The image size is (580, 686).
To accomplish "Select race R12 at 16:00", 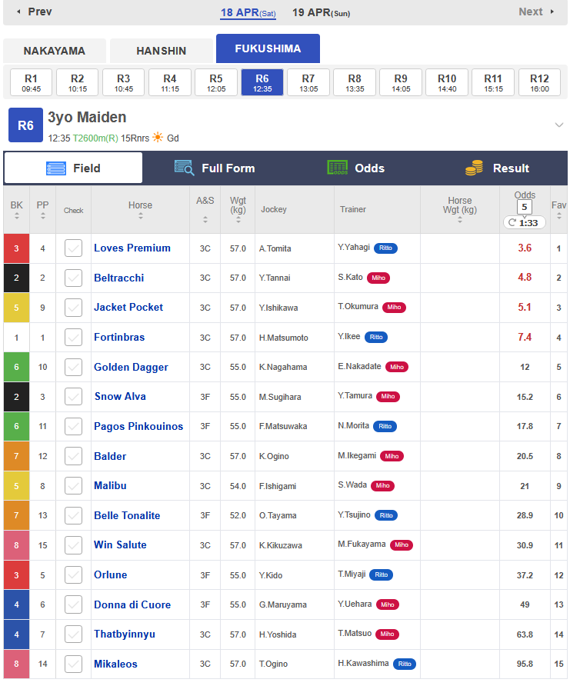I will coord(539,82).
